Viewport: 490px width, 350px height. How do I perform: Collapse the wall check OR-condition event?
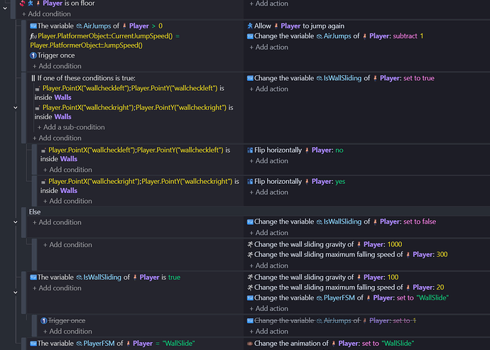[x=16, y=108]
